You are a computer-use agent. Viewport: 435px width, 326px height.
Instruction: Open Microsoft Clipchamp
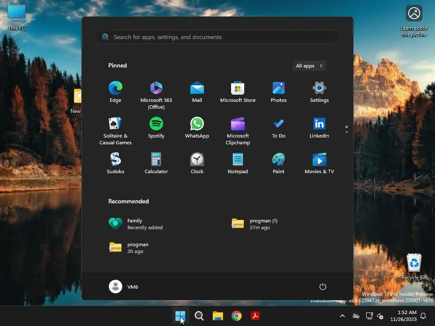[238, 131]
